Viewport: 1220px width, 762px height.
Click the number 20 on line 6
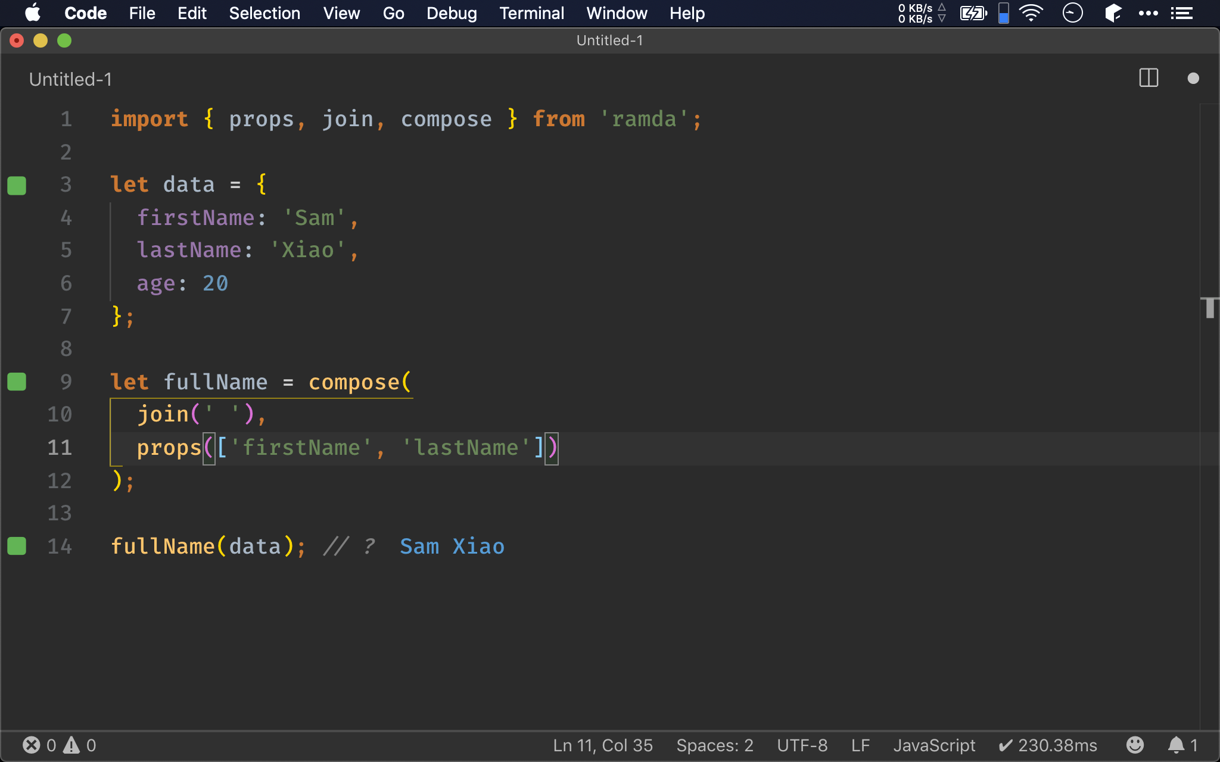215,283
